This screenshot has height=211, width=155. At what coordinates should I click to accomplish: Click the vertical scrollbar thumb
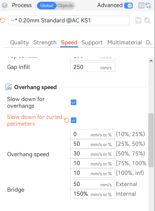coord(151,140)
